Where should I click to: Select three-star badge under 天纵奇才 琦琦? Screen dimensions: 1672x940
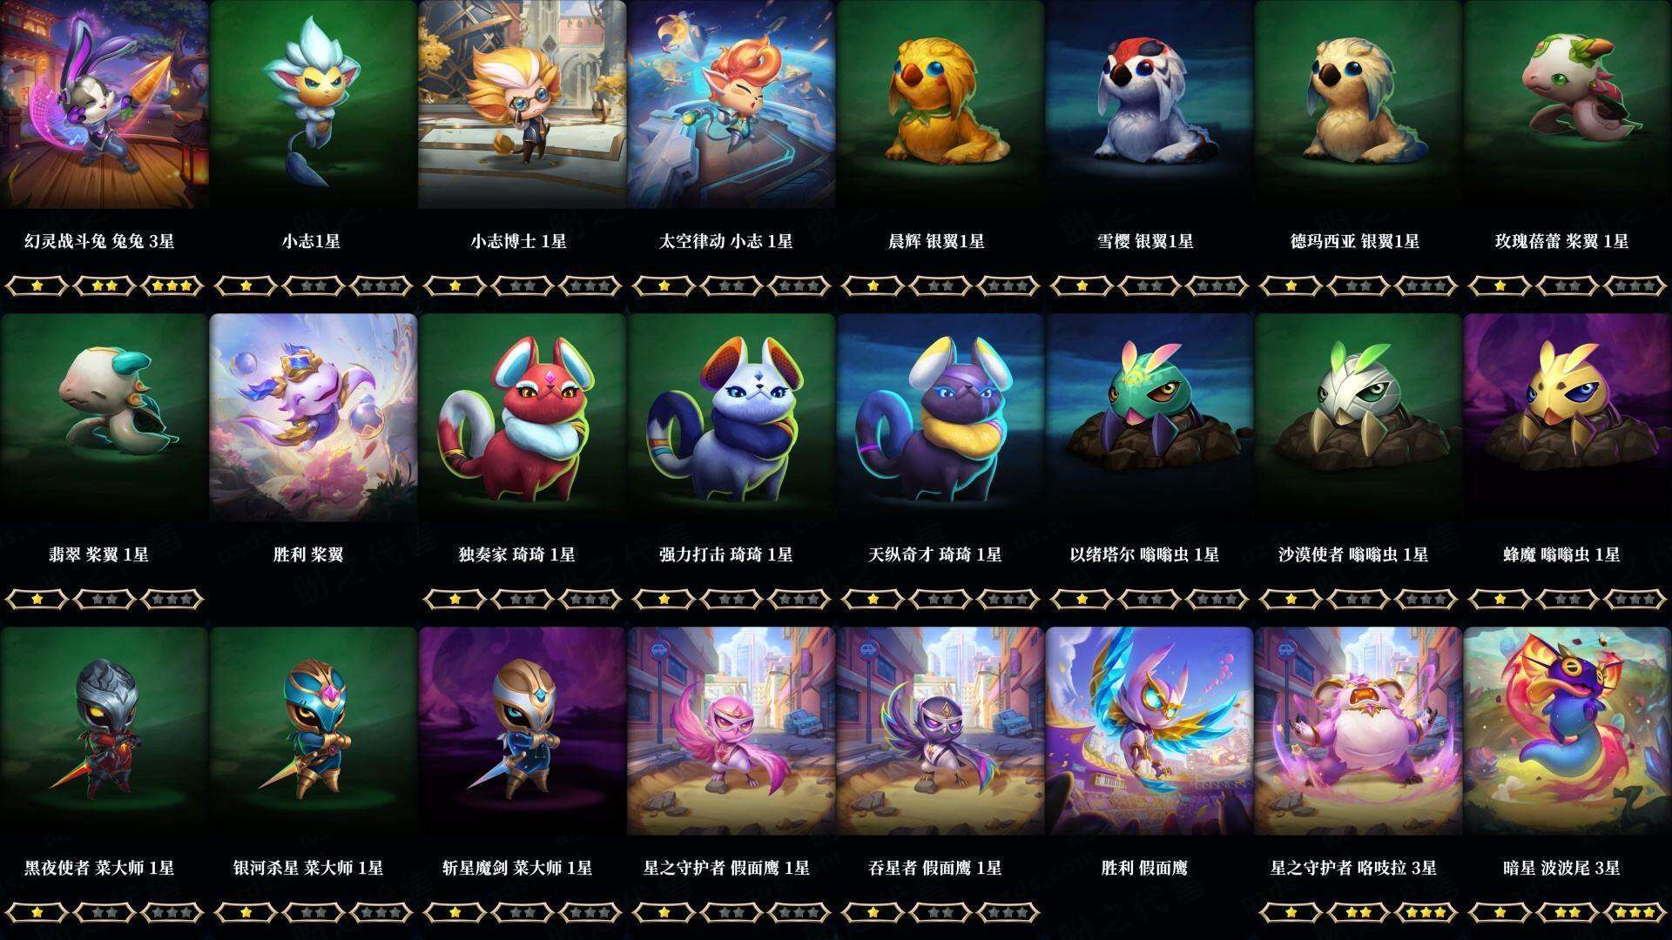point(1008,599)
